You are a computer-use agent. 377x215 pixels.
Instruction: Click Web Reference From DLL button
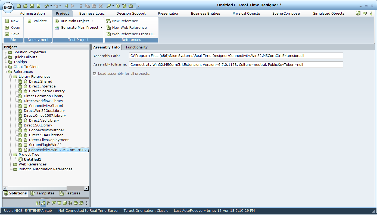[131, 34]
